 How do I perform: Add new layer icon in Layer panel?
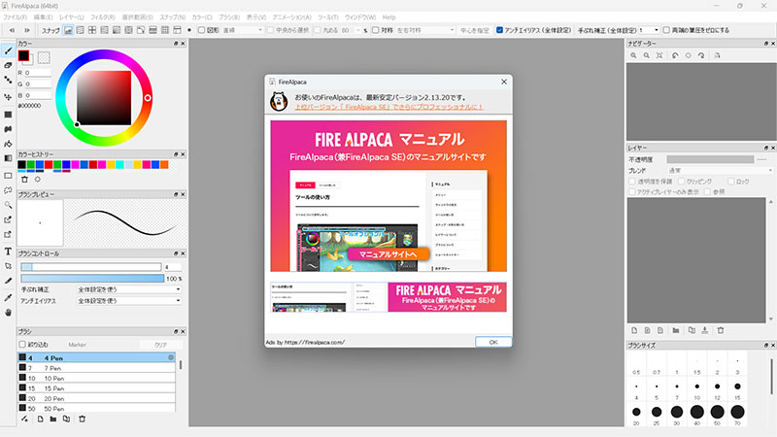pos(634,330)
